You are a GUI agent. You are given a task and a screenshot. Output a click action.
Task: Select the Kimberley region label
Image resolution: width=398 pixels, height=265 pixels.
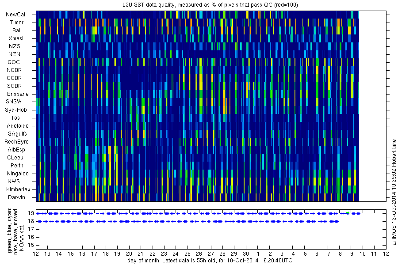(x=18, y=189)
